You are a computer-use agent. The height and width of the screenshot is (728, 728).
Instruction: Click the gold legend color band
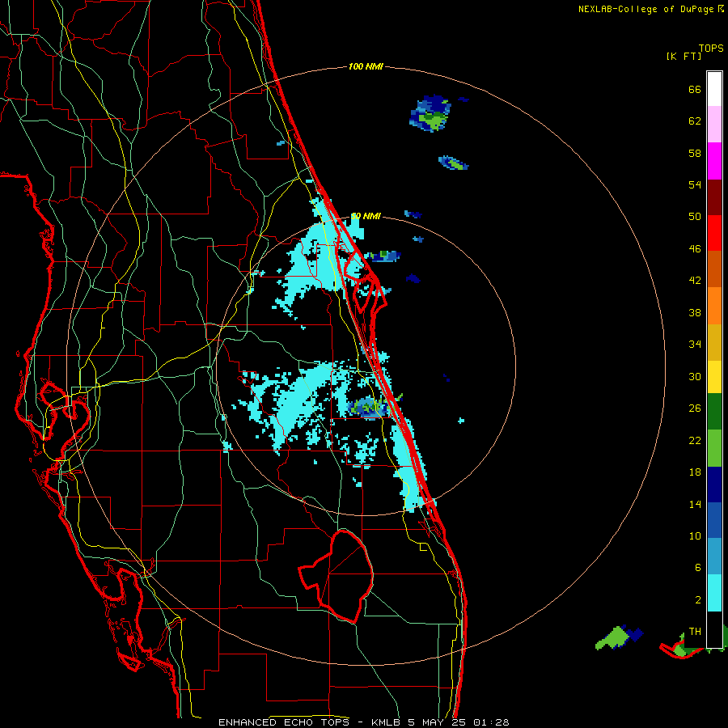coord(714,342)
